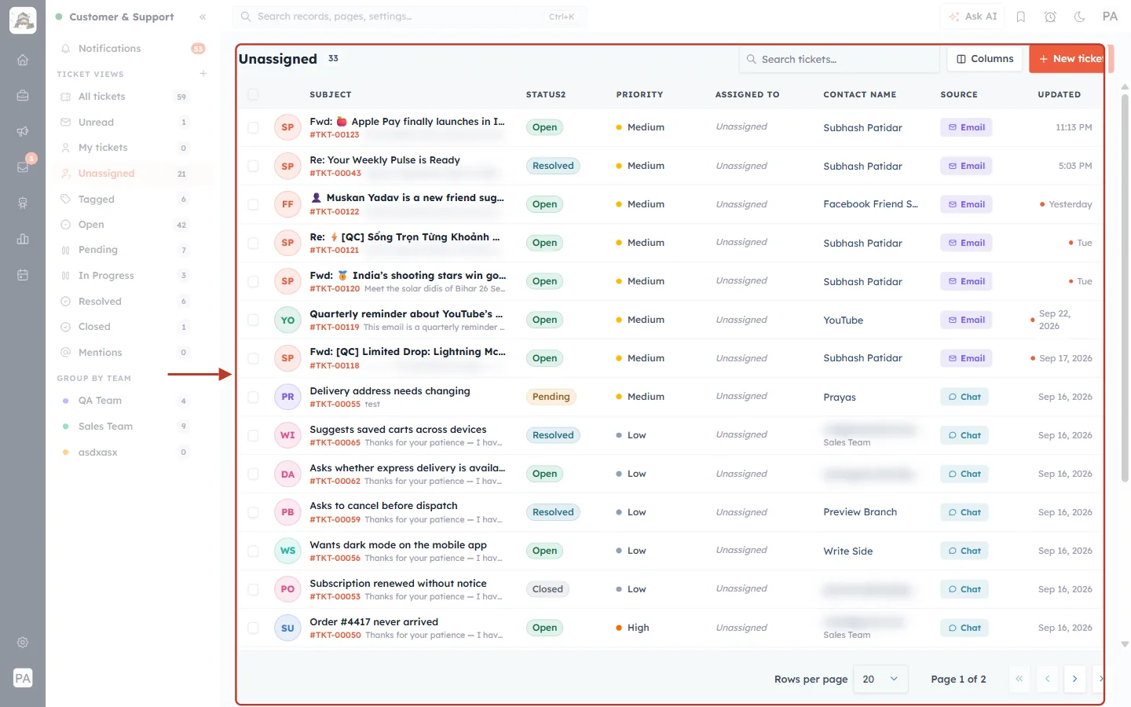Collapse sidebar with double chevron icon
The image size is (1131, 707).
pyautogui.click(x=203, y=16)
